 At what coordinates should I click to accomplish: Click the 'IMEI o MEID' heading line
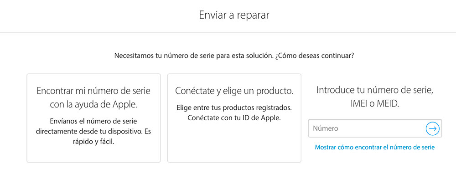(x=375, y=104)
